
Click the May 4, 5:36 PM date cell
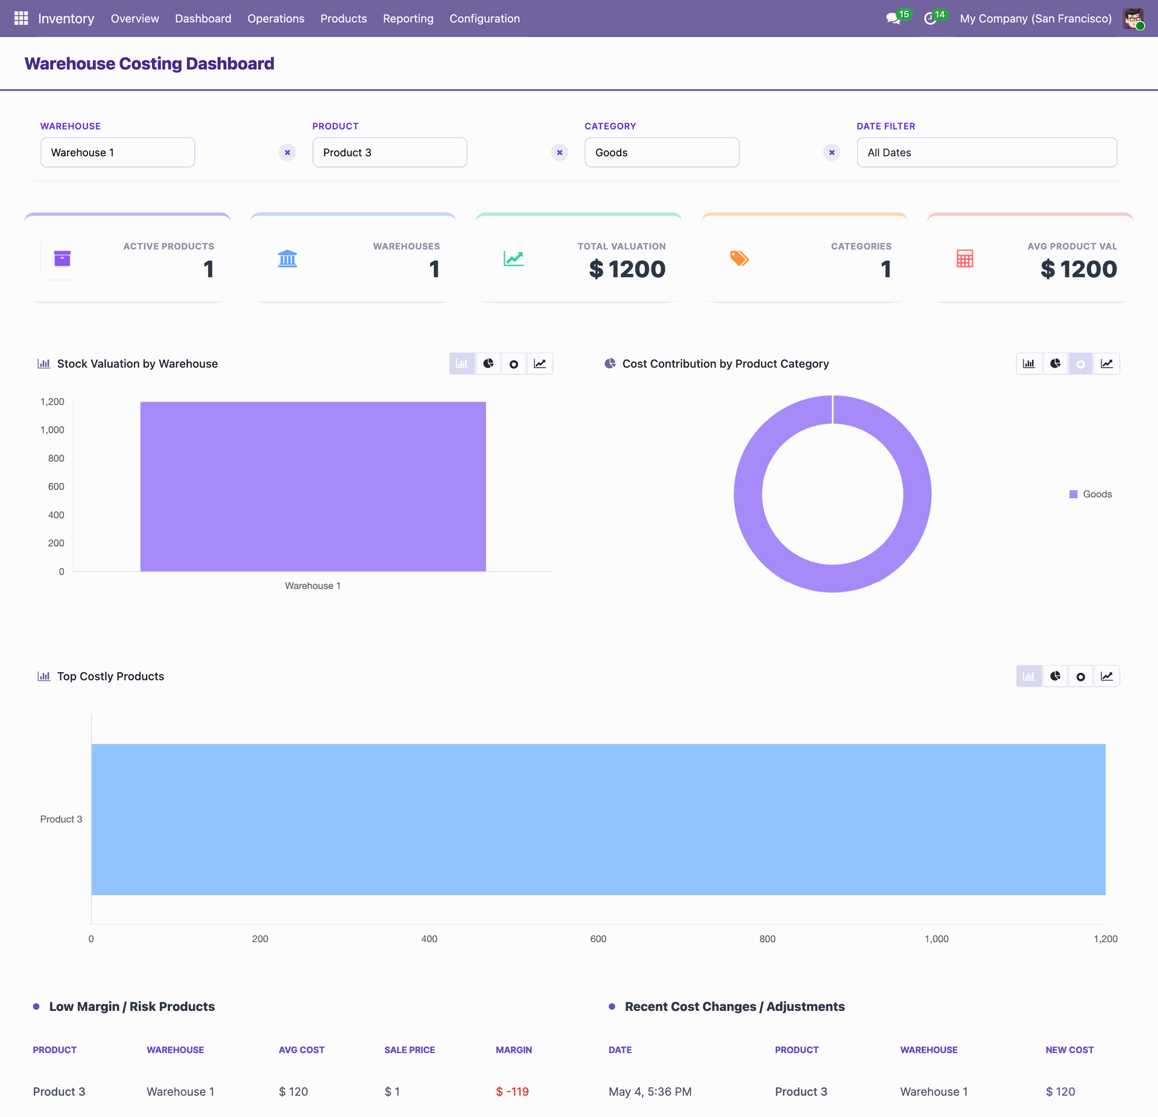point(650,1092)
